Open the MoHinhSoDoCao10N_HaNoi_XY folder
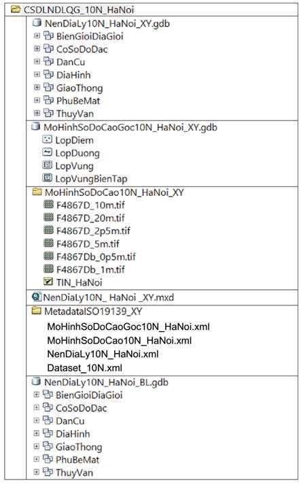 (114, 193)
